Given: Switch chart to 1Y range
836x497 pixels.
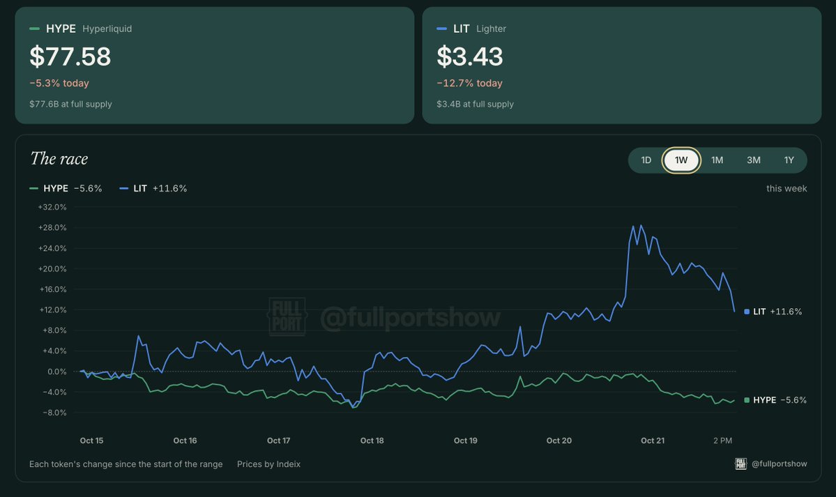Looking at the screenshot, I should pos(789,160).
